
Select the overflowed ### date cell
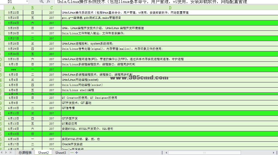14,69
